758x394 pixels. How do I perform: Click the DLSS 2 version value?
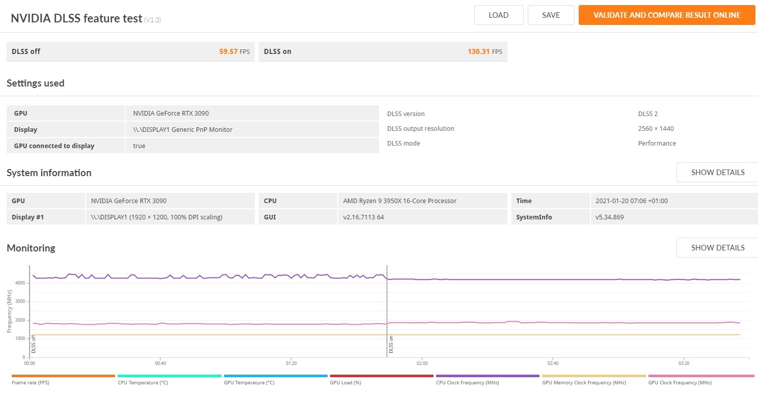648,114
